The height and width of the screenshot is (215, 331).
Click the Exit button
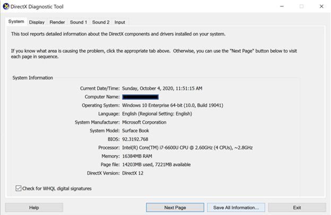pyautogui.click(x=297, y=208)
